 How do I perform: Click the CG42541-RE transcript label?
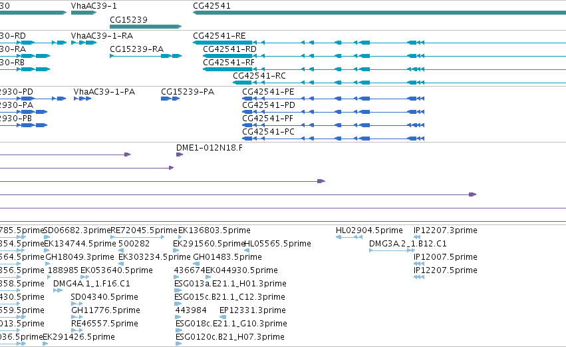(x=219, y=36)
